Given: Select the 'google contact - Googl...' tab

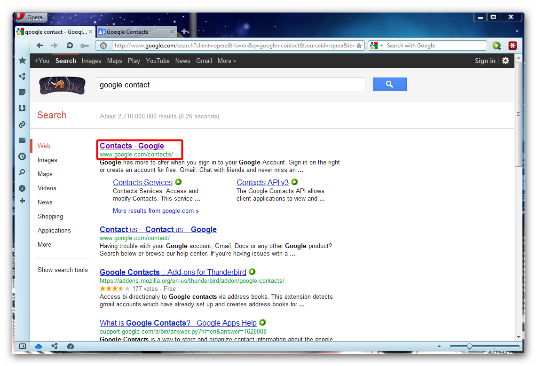Looking at the screenshot, I should pos(55,32).
